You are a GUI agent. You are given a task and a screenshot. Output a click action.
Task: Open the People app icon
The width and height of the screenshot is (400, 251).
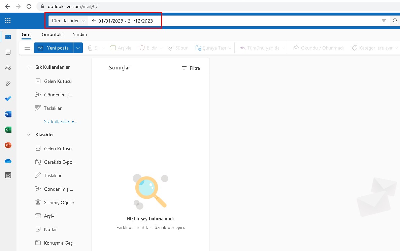[8, 68]
